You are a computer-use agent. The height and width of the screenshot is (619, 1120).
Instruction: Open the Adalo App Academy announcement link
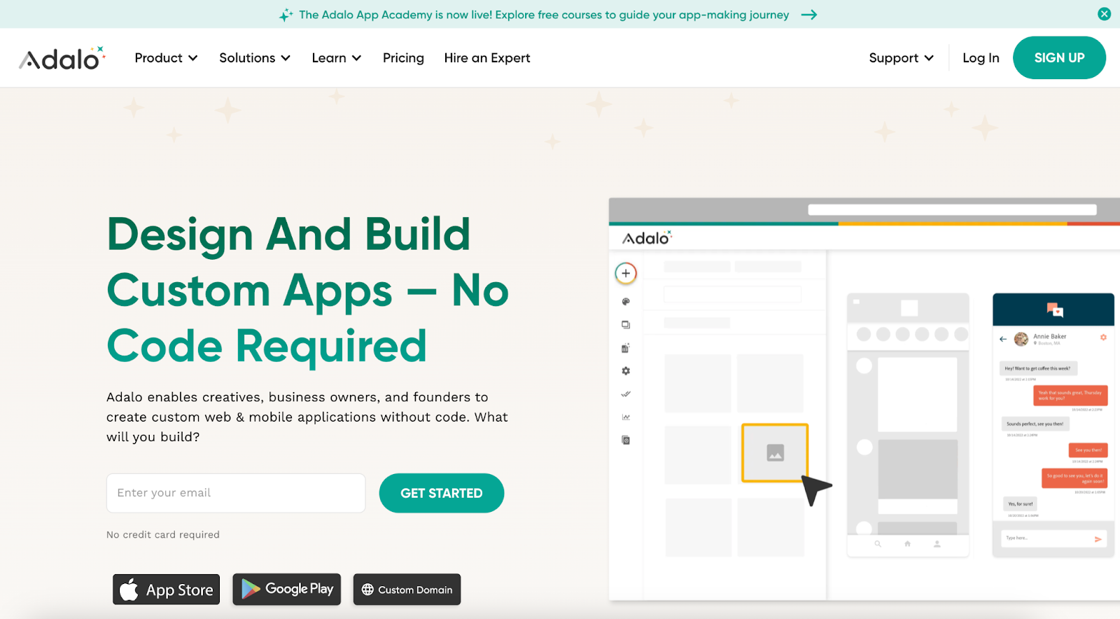coord(543,15)
